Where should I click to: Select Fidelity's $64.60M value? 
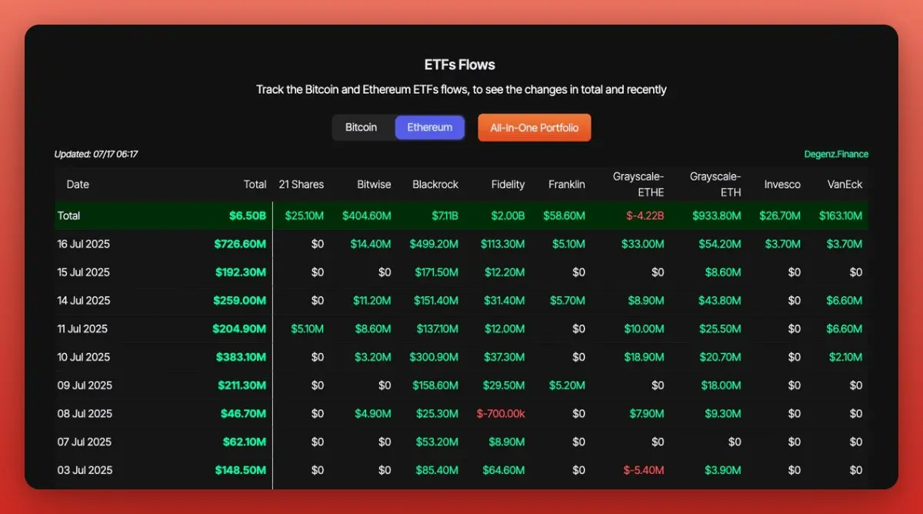tap(504, 470)
